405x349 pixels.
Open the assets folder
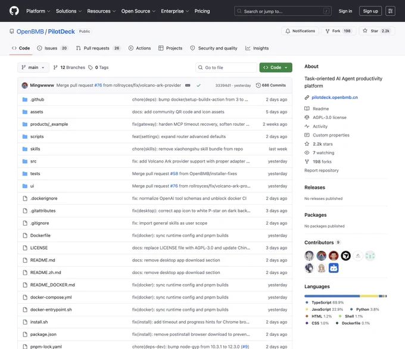(37, 112)
